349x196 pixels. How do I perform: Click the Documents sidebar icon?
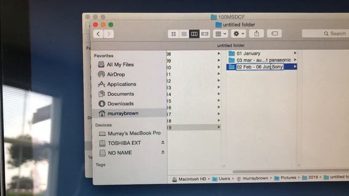(x=102, y=94)
